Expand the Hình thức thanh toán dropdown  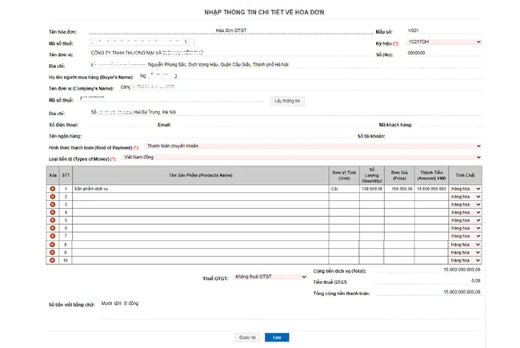310,146
